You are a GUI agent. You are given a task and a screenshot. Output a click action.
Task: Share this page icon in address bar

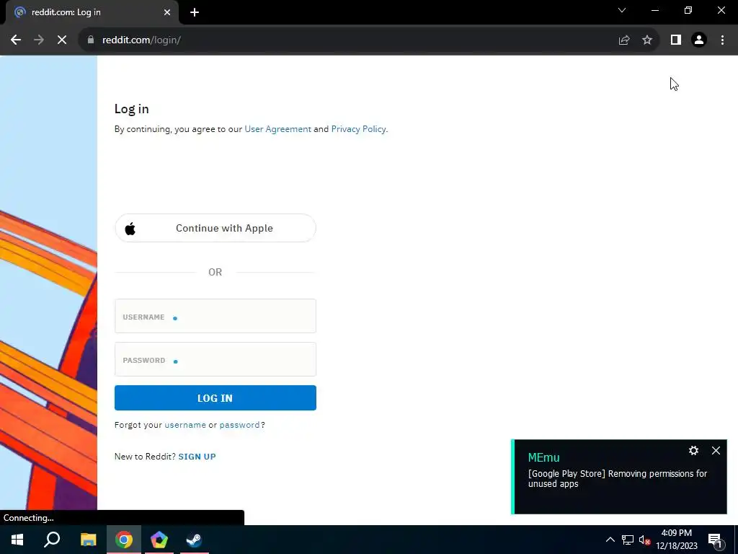pos(624,40)
